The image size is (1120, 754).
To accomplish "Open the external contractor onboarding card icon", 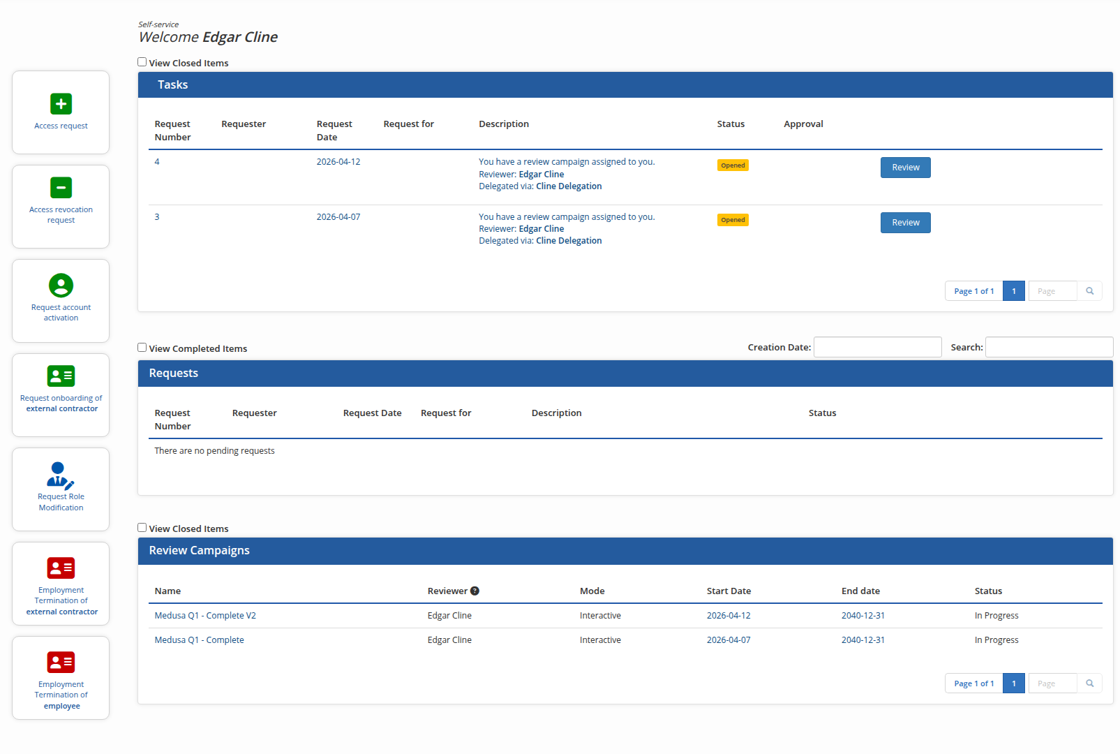I will pyautogui.click(x=61, y=376).
